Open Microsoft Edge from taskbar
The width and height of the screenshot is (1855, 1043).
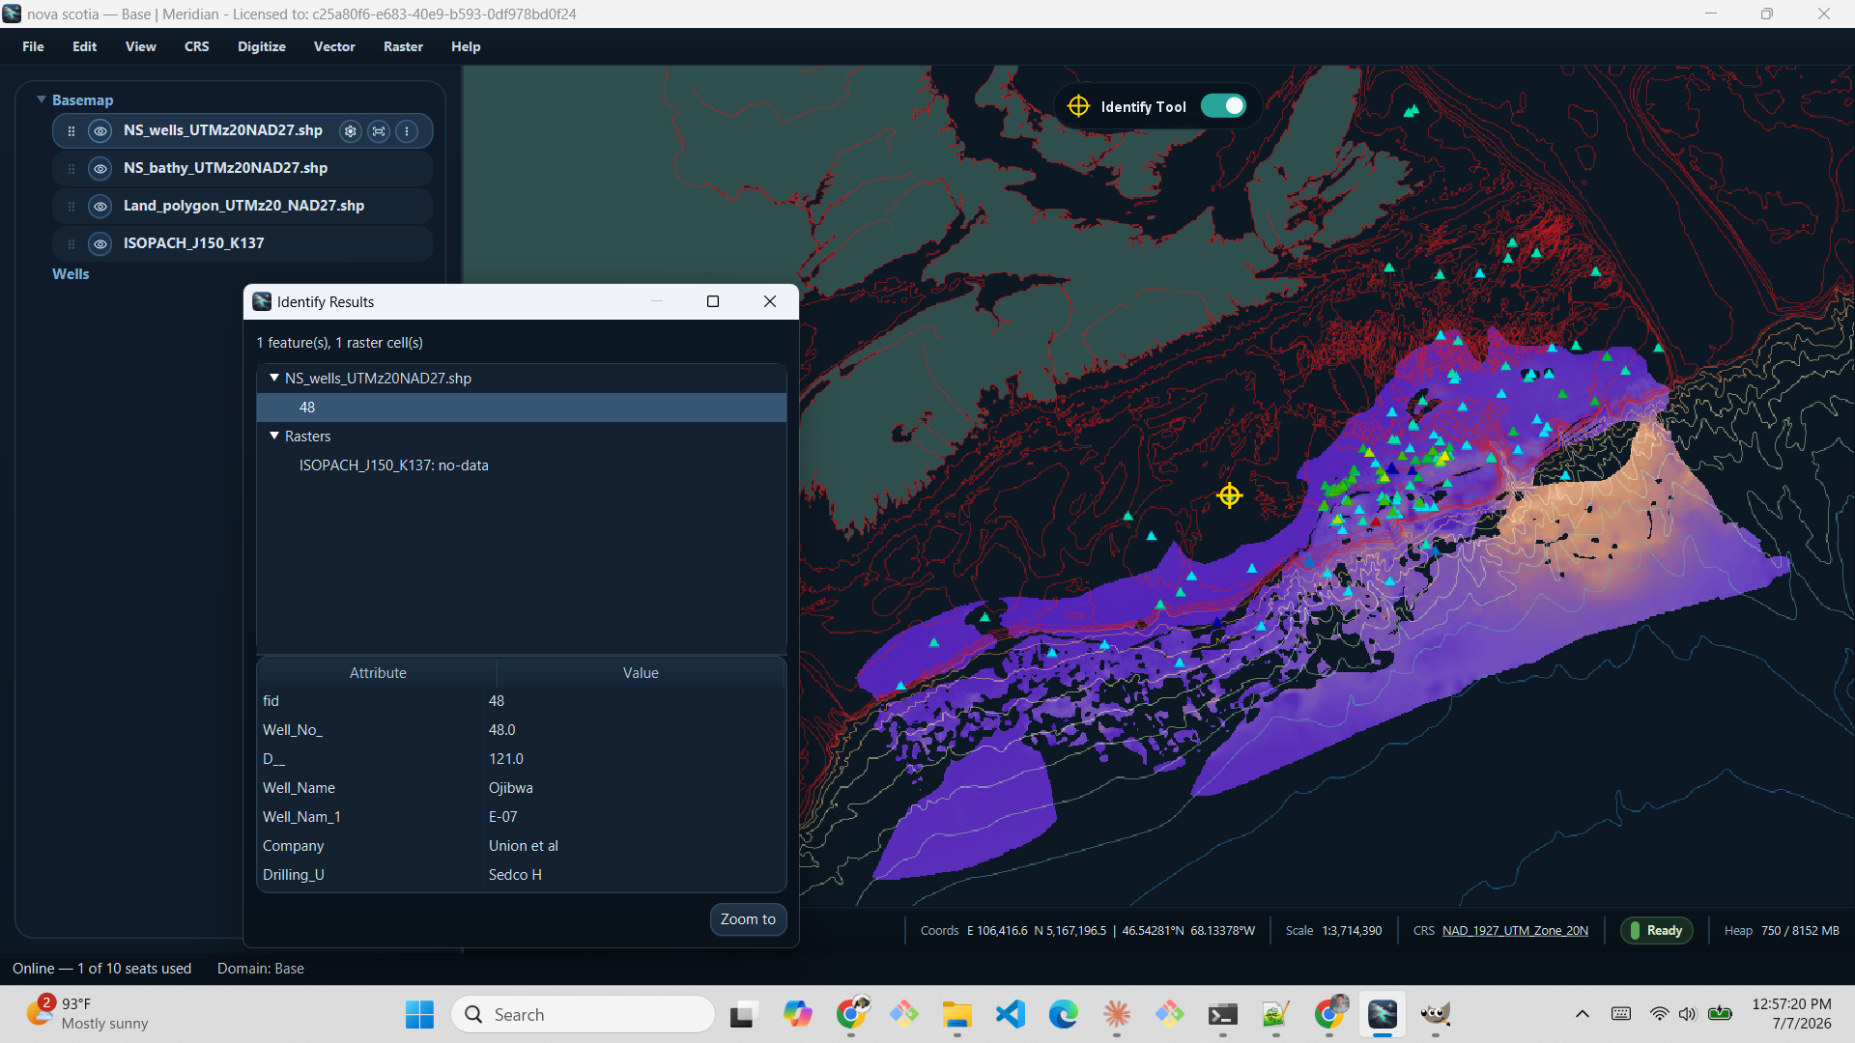pos(1064,1014)
